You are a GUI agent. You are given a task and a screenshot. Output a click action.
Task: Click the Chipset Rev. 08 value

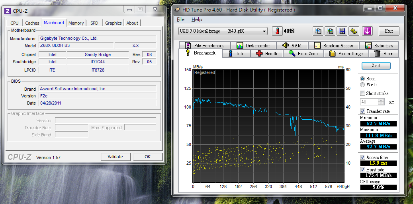click(149, 55)
